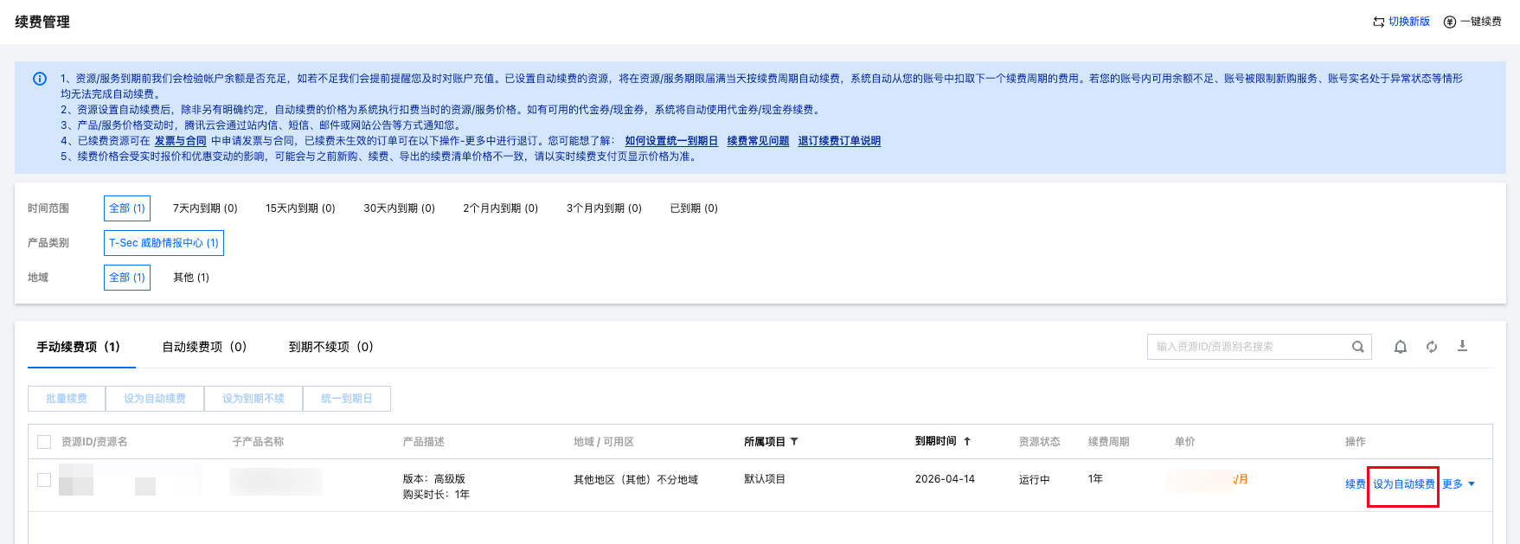The height and width of the screenshot is (544, 1520).
Task: Expand the 更多 dropdown in operations
Action: (1459, 484)
